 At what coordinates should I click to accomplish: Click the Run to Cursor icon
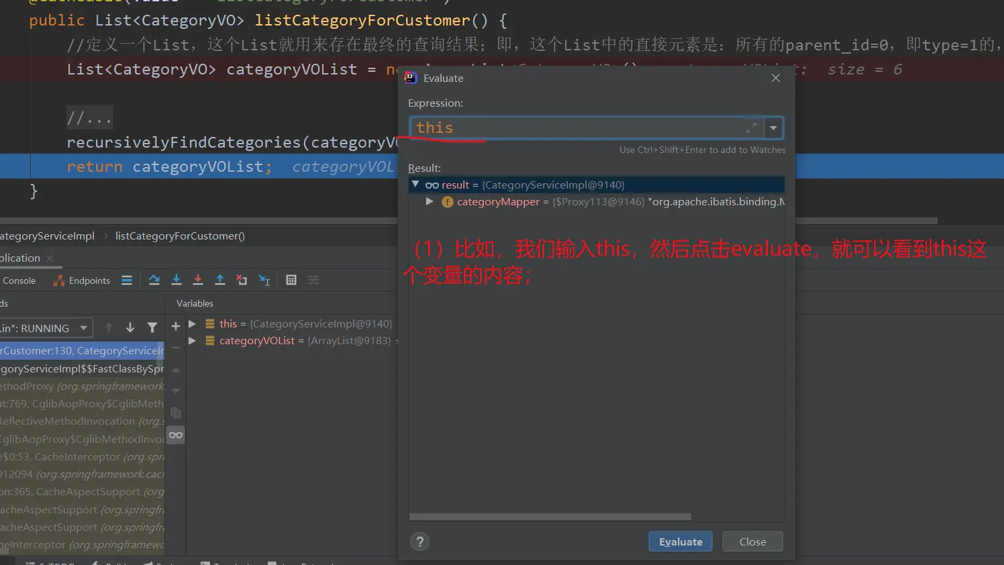coord(264,280)
